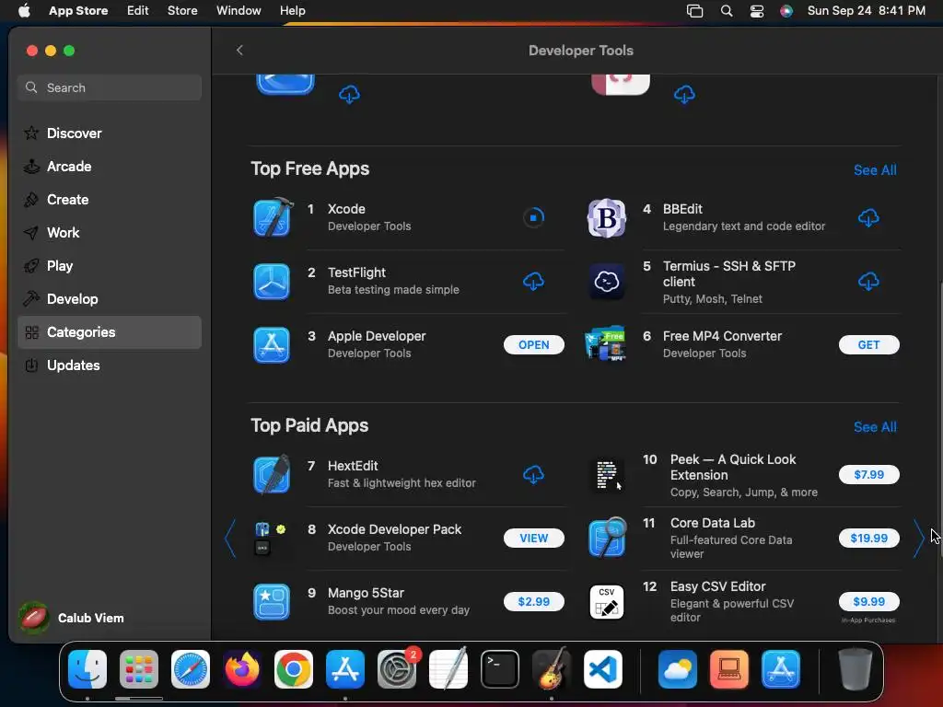The height and width of the screenshot is (707, 943).
Task: Open the 'BBEdit' title text
Action: click(x=682, y=209)
